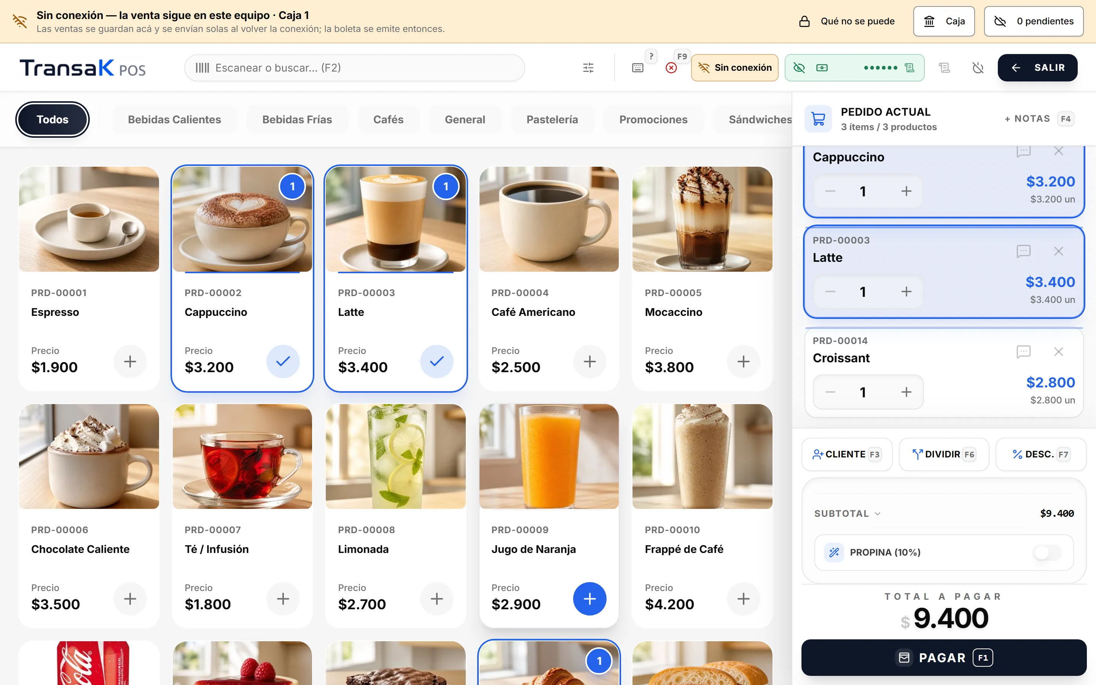Open + NOTAS for the order

[1039, 119]
